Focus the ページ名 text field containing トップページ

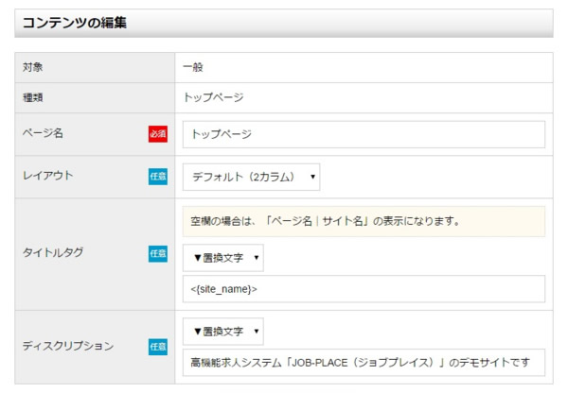pyautogui.click(x=364, y=134)
